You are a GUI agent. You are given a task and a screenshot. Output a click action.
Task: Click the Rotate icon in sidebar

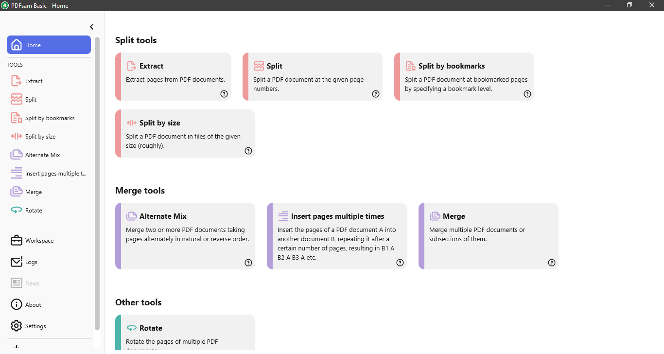click(17, 211)
